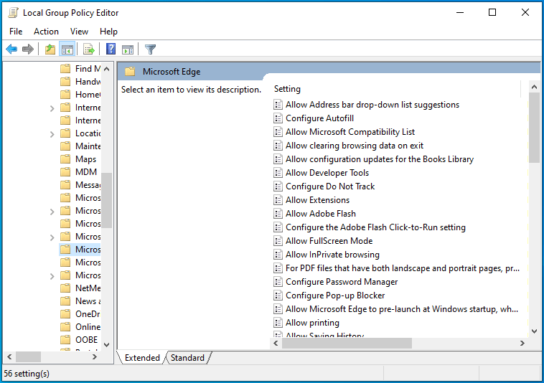Select the Find M tree folder
Image resolution: width=544 pixels, height=383 pixels.
(80, 69)
